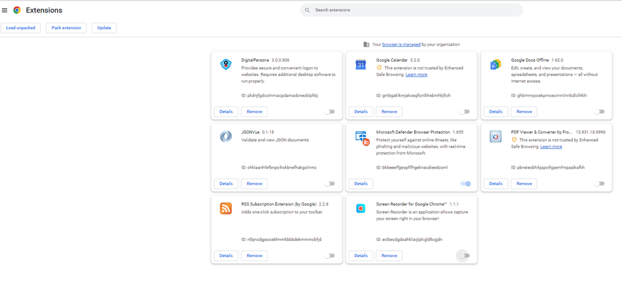The width and height of the screenshot is (622, 282).
Task: Open Details for Google Calendar
Action: 361,112
